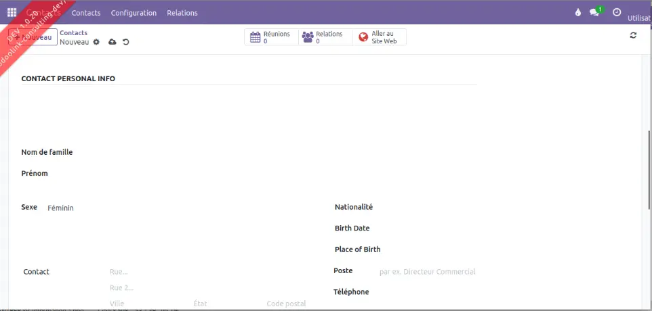Screen dimensions: 652x311
Task: Open the Relations menu
Action: 182,13
